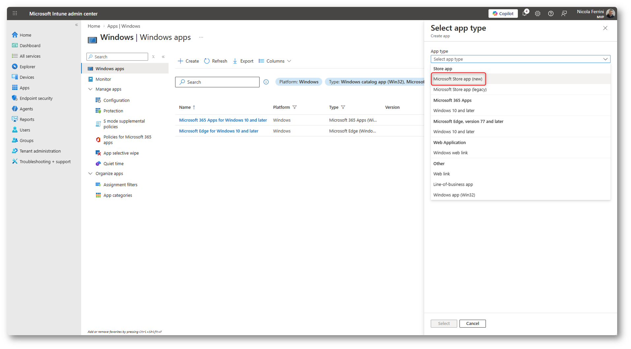Open Microsoft Edge for Windows 10 and later
Viewport: 631px width, 349px height.
[x=219, y=131]
